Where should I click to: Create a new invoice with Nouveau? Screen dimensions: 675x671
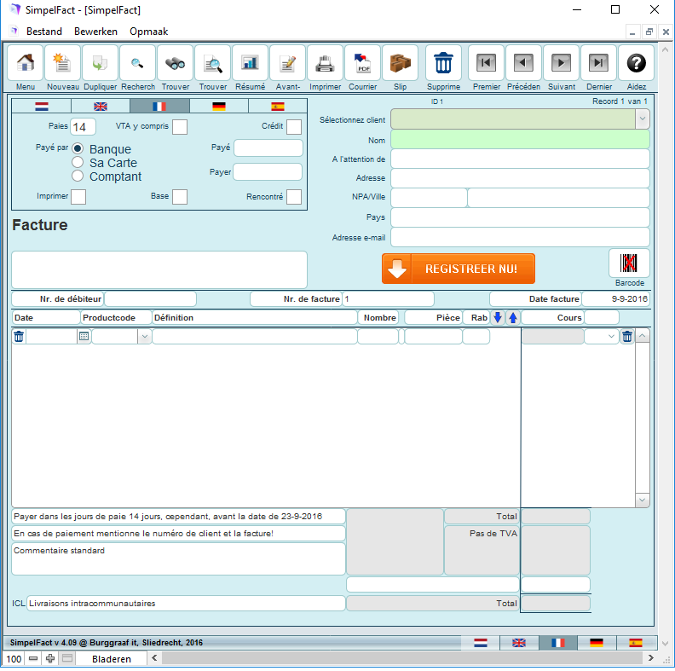(x=62, y=64)
